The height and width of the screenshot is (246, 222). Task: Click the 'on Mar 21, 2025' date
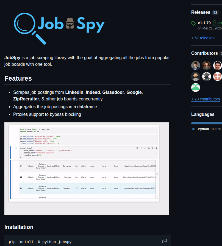click(210, 28)
